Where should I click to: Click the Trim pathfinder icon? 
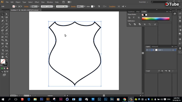135,24
